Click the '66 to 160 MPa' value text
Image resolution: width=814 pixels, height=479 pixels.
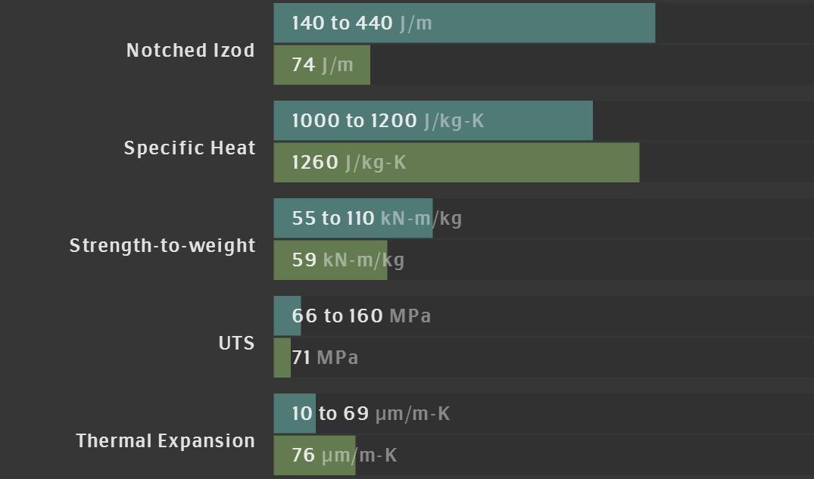pyautogui.click(x=361, y=316)
